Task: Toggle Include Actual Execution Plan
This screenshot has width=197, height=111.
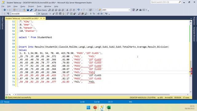Action: 68,14
